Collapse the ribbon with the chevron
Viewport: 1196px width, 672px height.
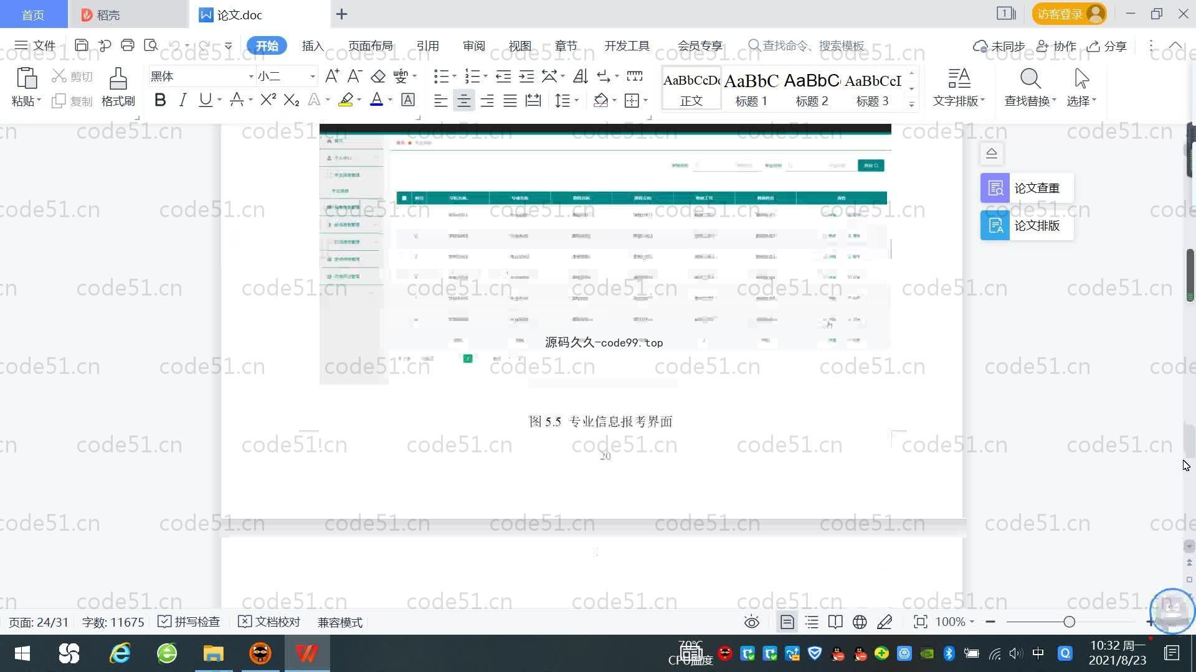tap(1175, 45)
